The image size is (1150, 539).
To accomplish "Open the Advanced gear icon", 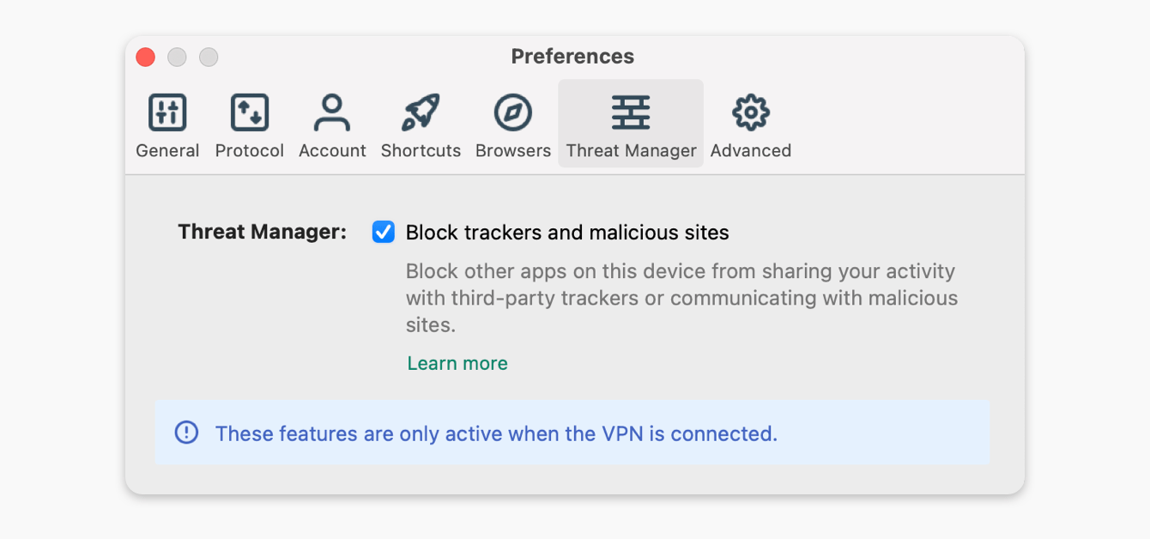I will point(750,112).
